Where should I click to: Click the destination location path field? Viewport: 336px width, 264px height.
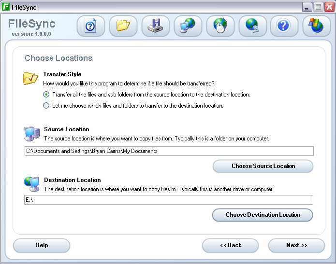tap(169, 200)
